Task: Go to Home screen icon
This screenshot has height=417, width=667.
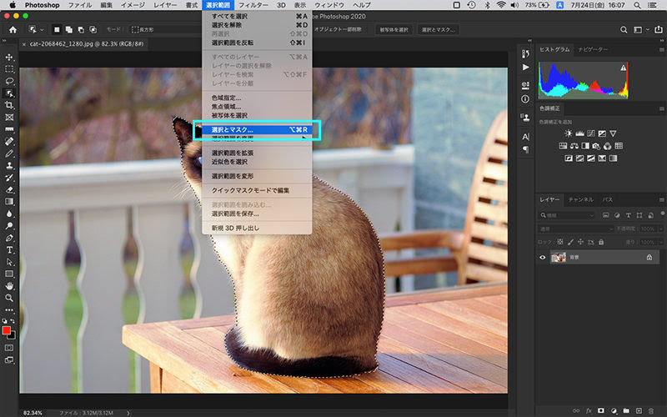Action: coord(13,30)
